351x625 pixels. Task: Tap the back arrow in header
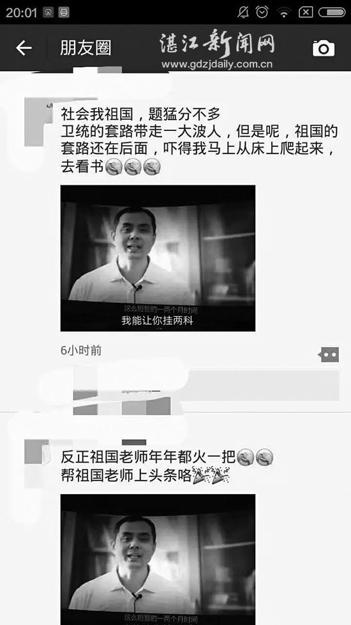click(24, 48)
